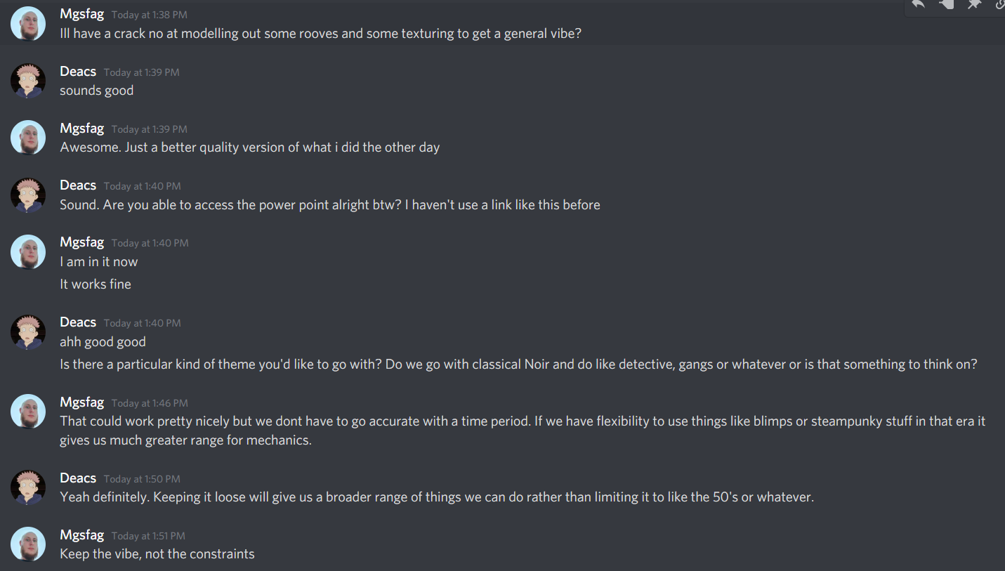Click the mark unread icon in the message toolbar
The height and width of the screenshot is (571, 1005).
(946, 4)
